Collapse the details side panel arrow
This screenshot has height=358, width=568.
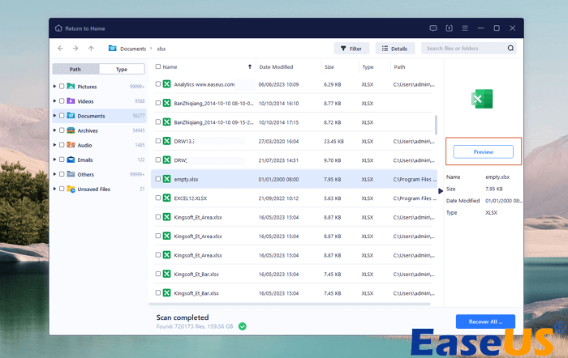(x=441, y=191)
